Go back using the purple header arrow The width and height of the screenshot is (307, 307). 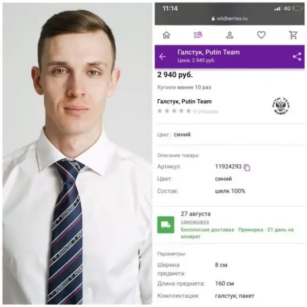(x=162, y=57)
